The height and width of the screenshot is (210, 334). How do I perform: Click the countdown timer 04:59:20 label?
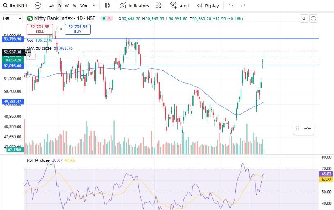[13, 60]
